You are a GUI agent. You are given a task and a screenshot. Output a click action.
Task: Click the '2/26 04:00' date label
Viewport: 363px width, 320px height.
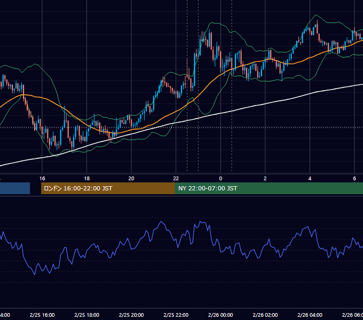tap(310, 315)
